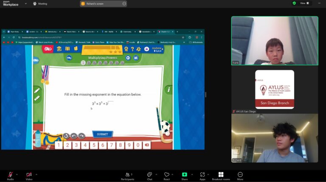Click the Meeting tab in Zoom

(40, 3)
